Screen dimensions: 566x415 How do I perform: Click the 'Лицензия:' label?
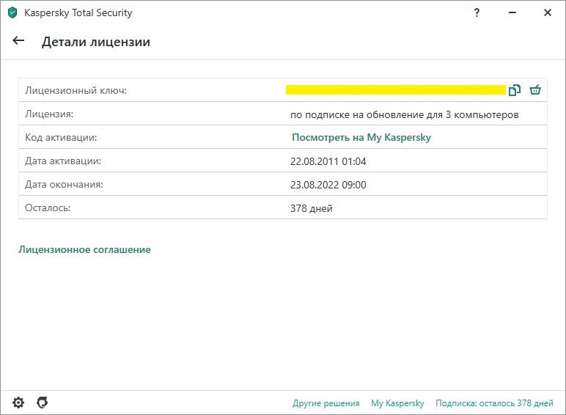(49, 114)
